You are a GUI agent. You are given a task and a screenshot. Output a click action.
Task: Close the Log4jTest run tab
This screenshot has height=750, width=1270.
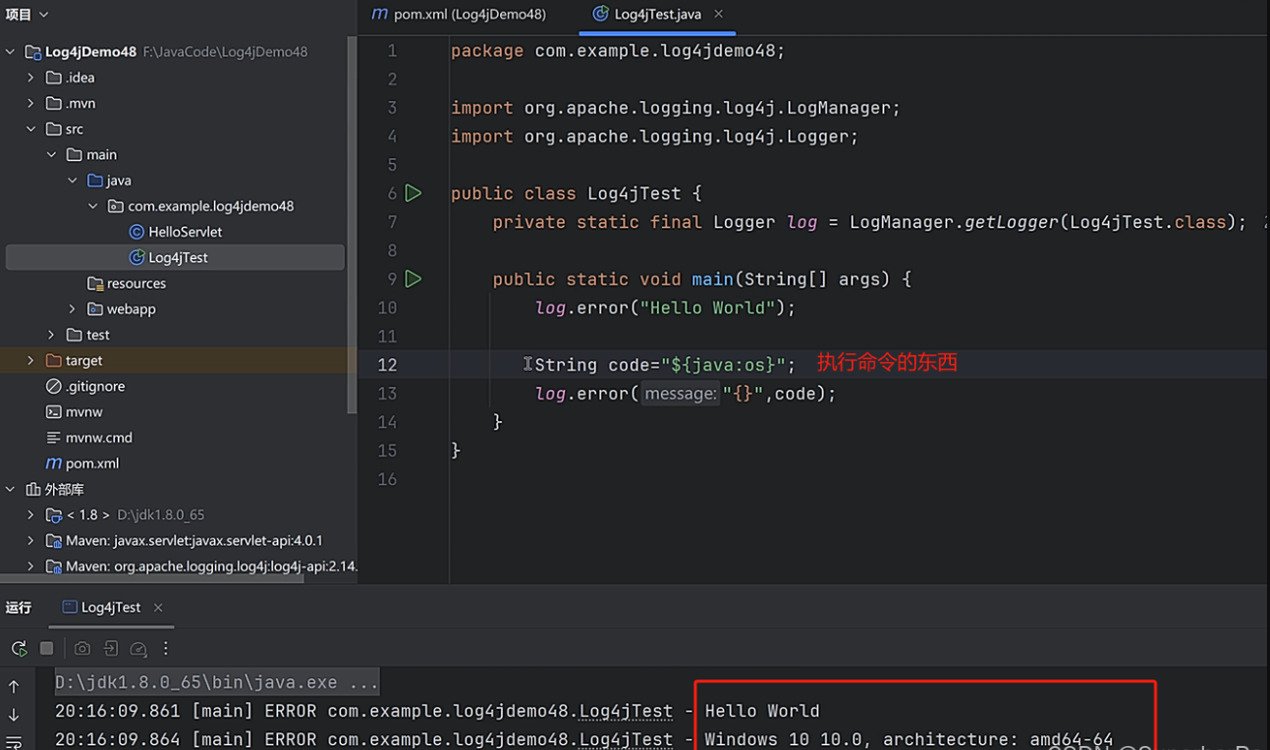point(158,608)
